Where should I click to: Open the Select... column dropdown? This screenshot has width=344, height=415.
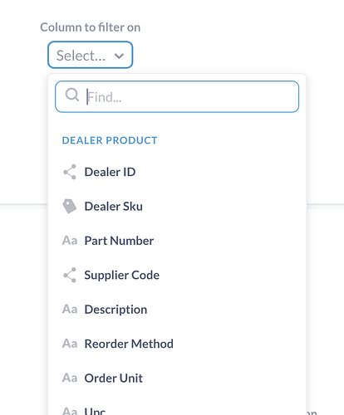[91, 55]
